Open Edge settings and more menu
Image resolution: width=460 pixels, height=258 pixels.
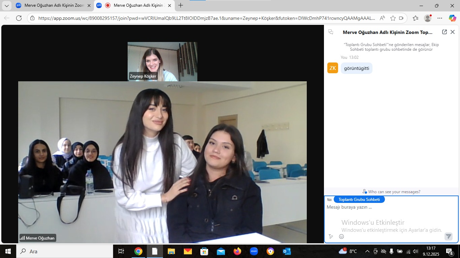click(440, 18)
